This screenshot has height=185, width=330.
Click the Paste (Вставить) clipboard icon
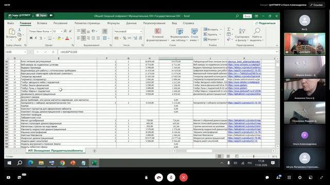coord(11,31)
